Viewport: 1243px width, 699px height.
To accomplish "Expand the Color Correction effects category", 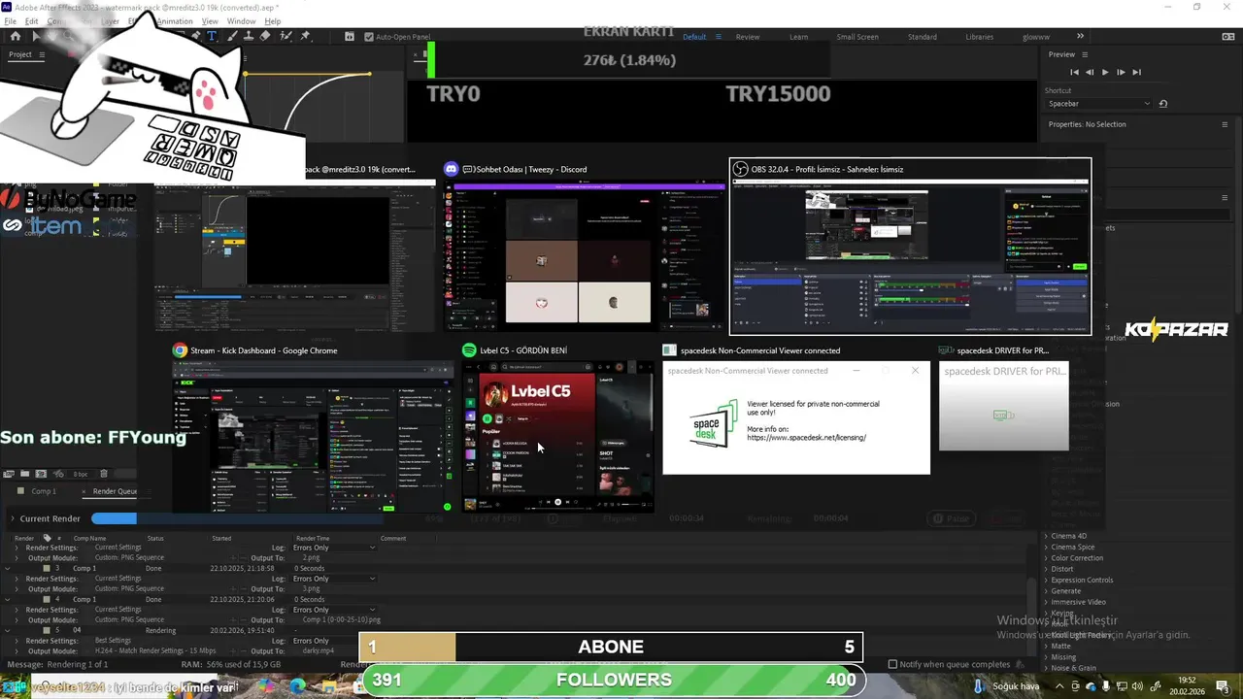I will pyautogui.click(x=1046, y=558).
